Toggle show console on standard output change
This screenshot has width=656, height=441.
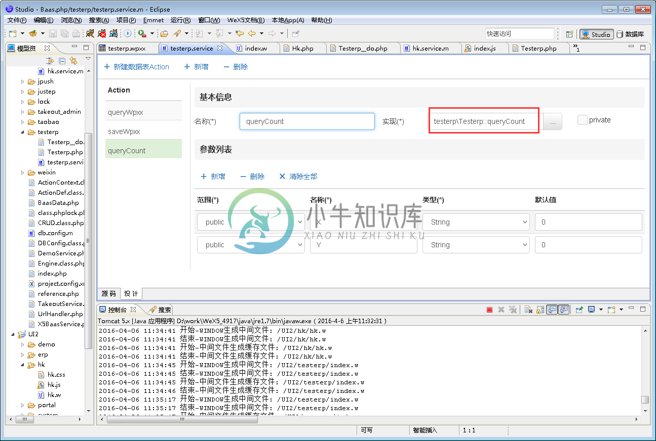(552, 310)
